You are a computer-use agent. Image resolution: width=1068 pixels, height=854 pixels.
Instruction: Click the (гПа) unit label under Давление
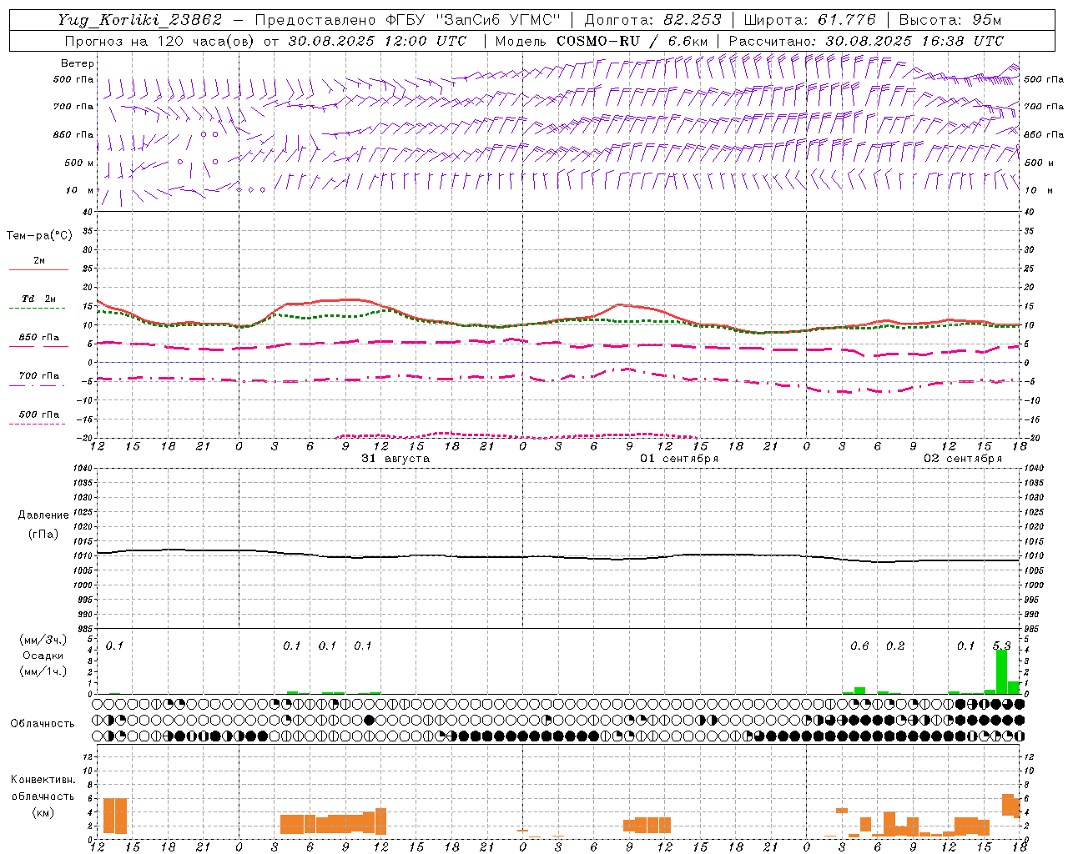[x=43, y=534]
